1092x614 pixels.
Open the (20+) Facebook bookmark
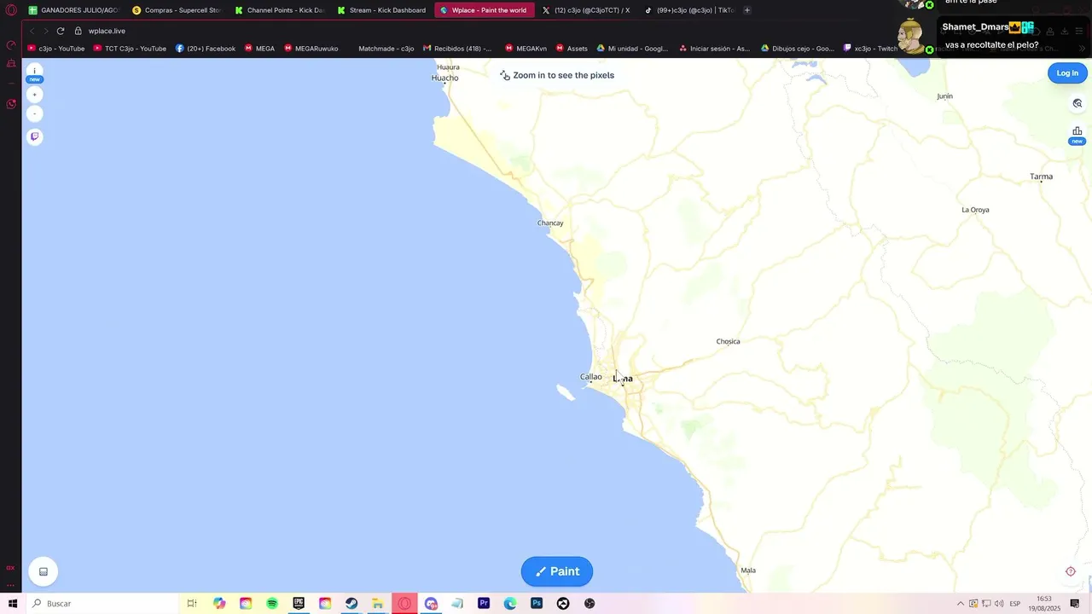click(x=206, y=49)
